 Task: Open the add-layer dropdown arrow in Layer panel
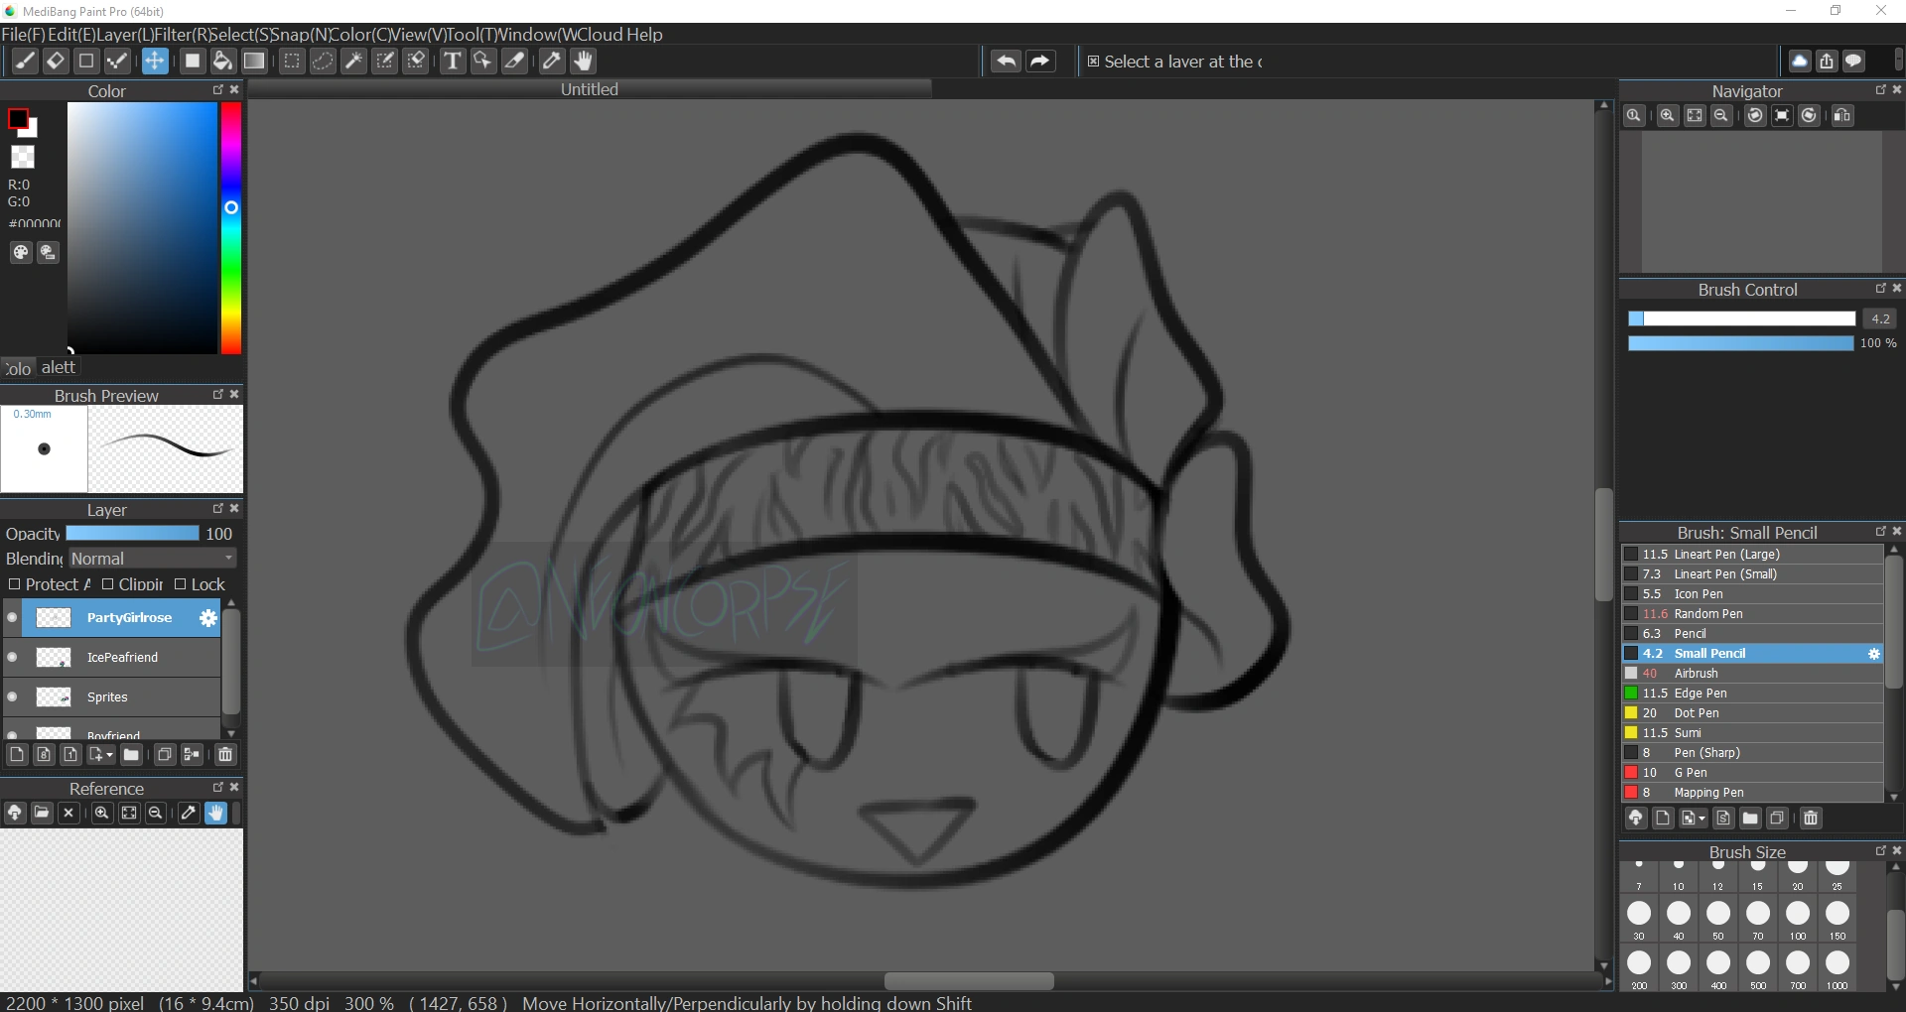point(109,755)
